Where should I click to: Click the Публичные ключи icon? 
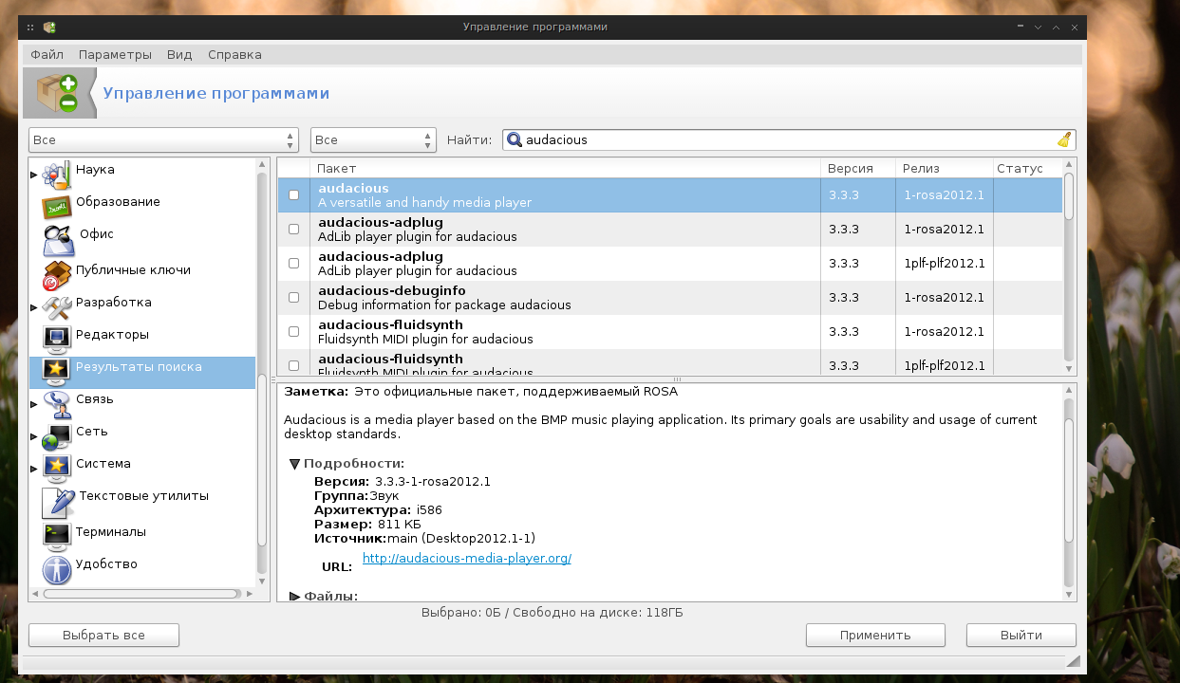coord(57,274)
